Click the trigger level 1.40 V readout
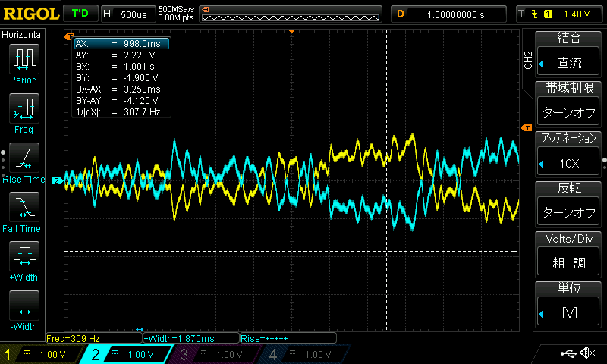 pos(576,14)
